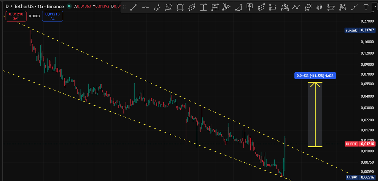The image size is (378, 181).
Task: Pick the Arc drawing tool
Action: coord(238,8)
